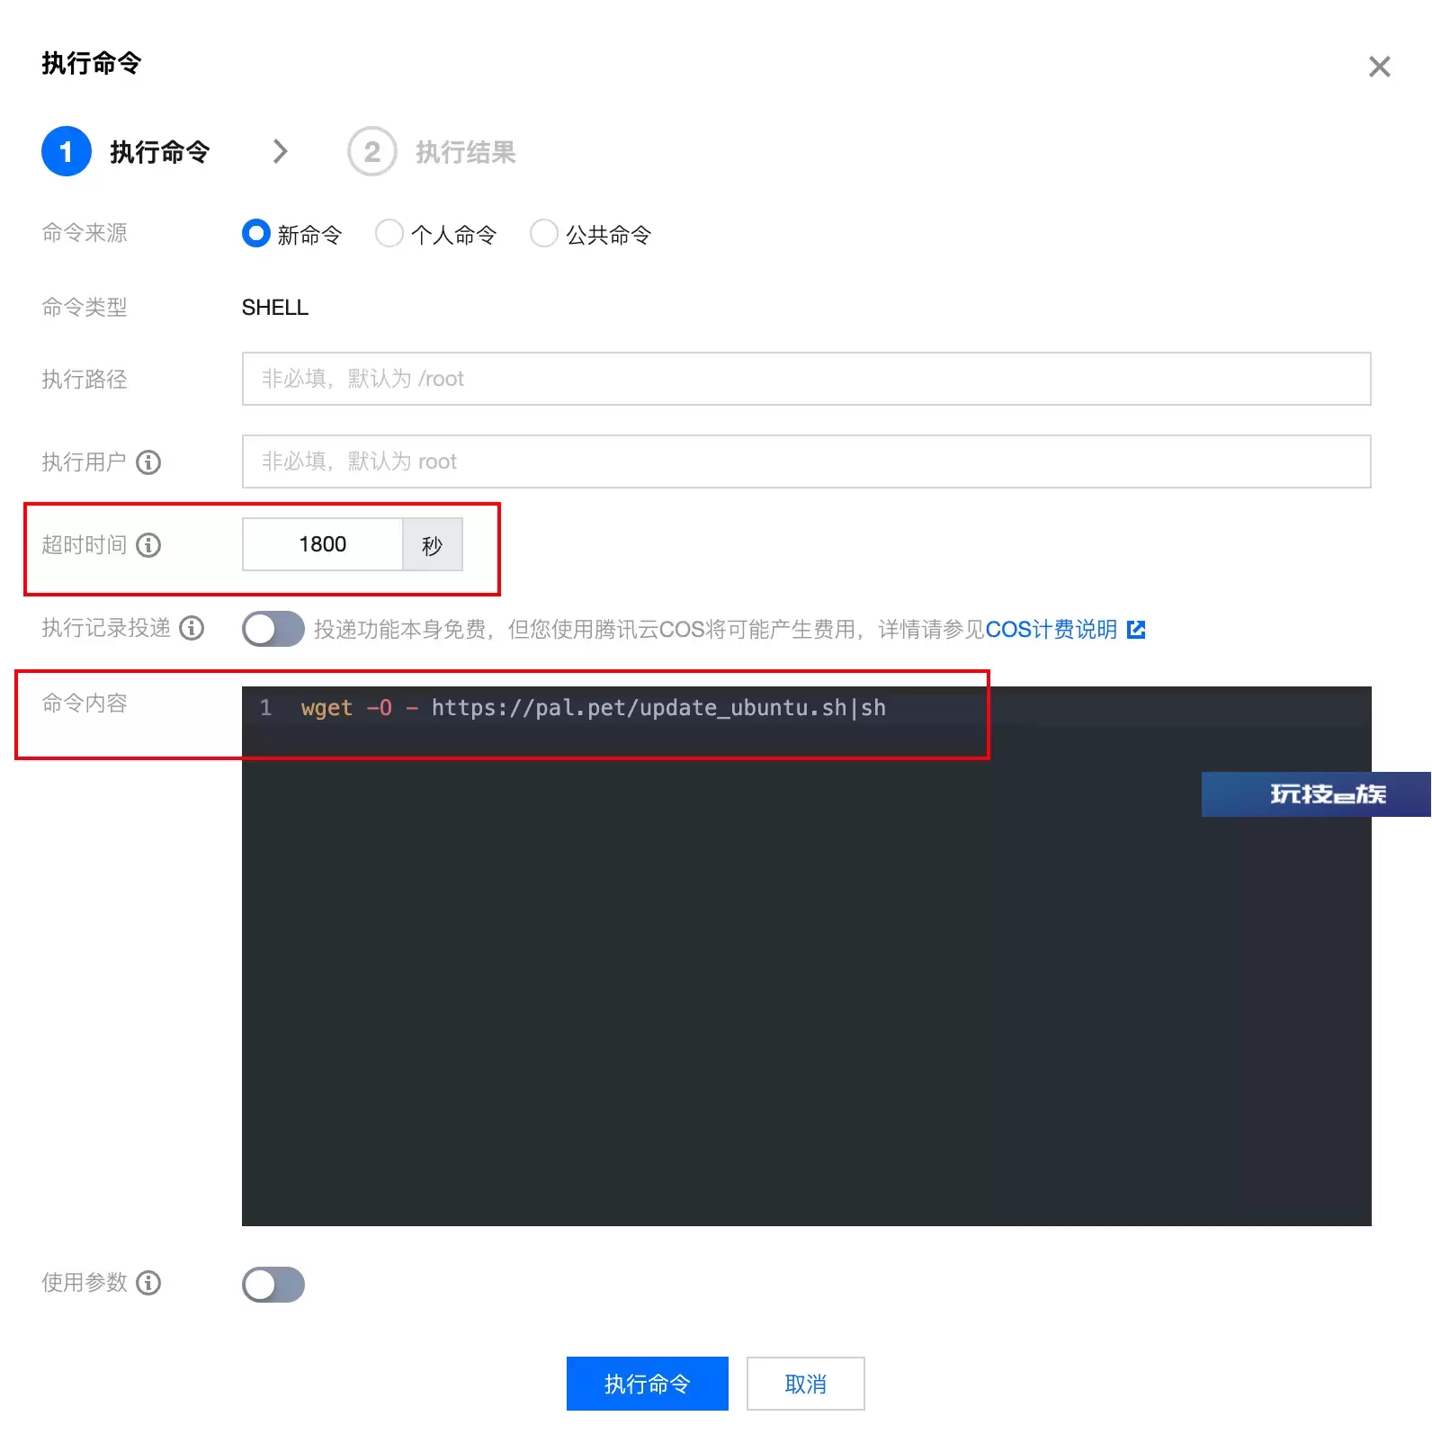Click the 命令类型 label
Image resolution: width=1432 pixels, height=1452 pixels.
pyautogui.click(x=85, y=308)
